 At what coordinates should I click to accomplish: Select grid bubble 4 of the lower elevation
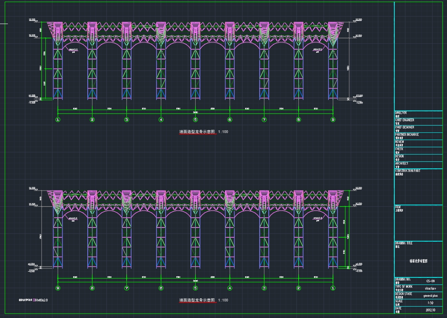pyautogui.click(x=230, y=288)
